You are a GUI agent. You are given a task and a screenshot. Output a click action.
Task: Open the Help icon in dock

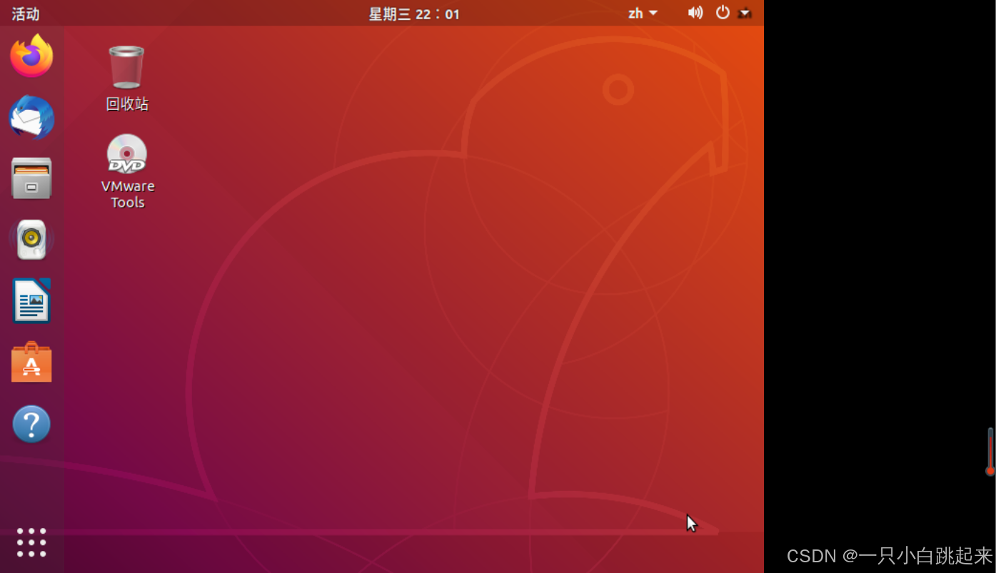click(x=31, y=424)
